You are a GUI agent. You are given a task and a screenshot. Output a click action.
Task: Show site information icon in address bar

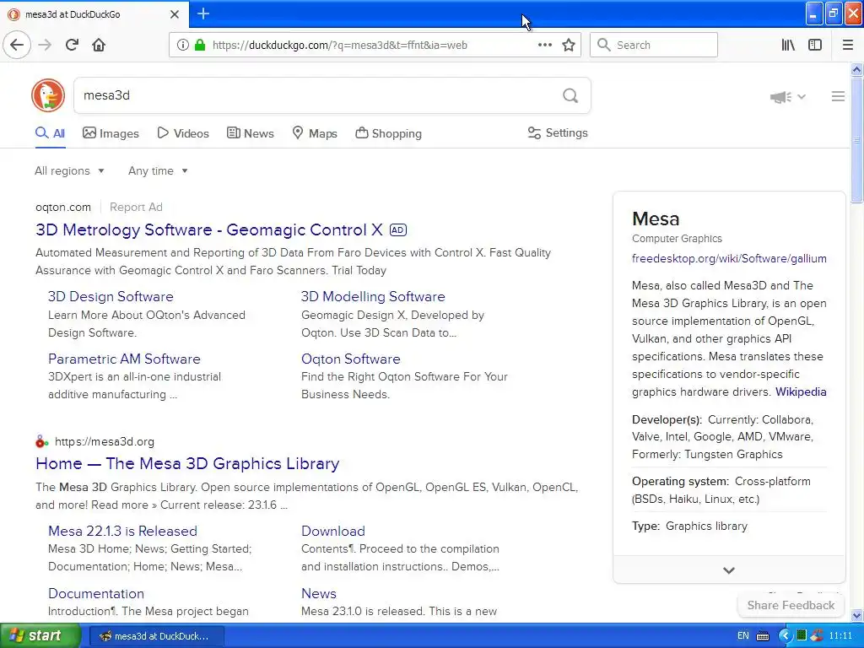coord(183,46)
